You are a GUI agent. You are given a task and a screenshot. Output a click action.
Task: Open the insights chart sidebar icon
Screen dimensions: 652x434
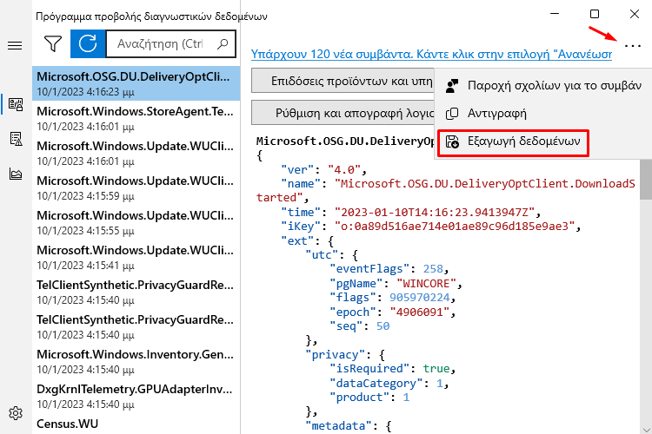coord(16,174)
